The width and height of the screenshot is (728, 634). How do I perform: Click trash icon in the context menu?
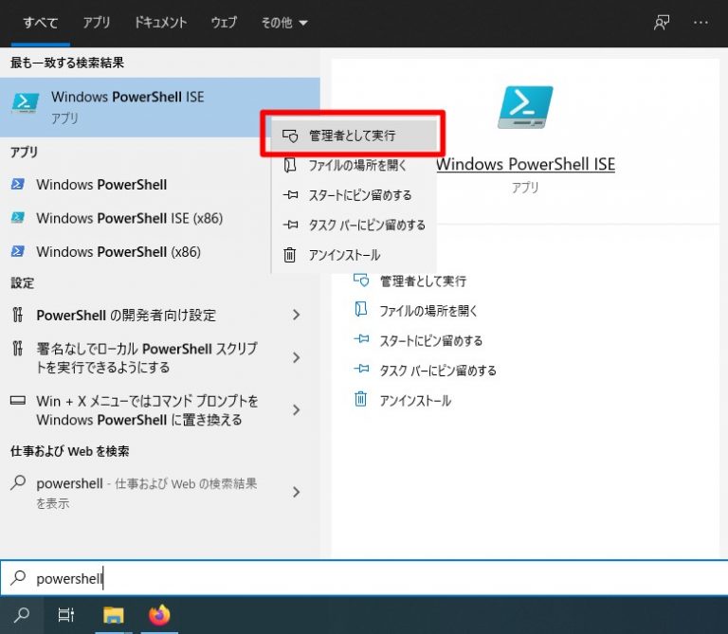[x=290, y=255]
